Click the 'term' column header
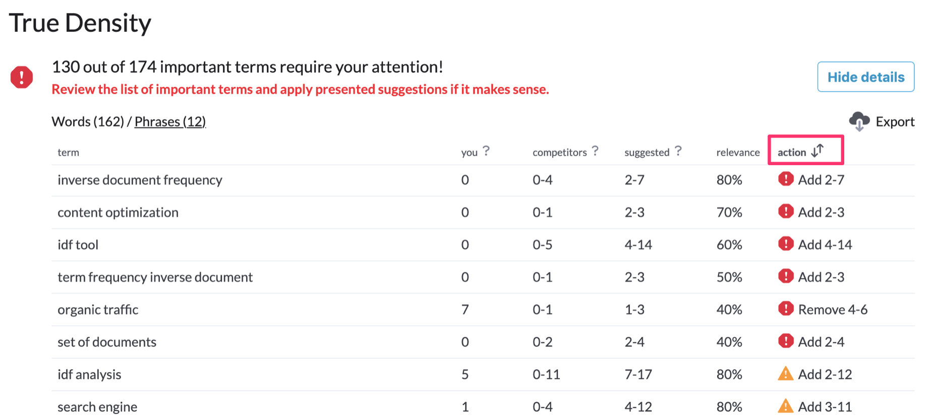 (68, 153)
